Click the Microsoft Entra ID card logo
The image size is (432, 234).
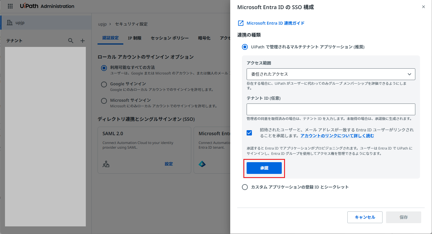[x=202, y=164]
